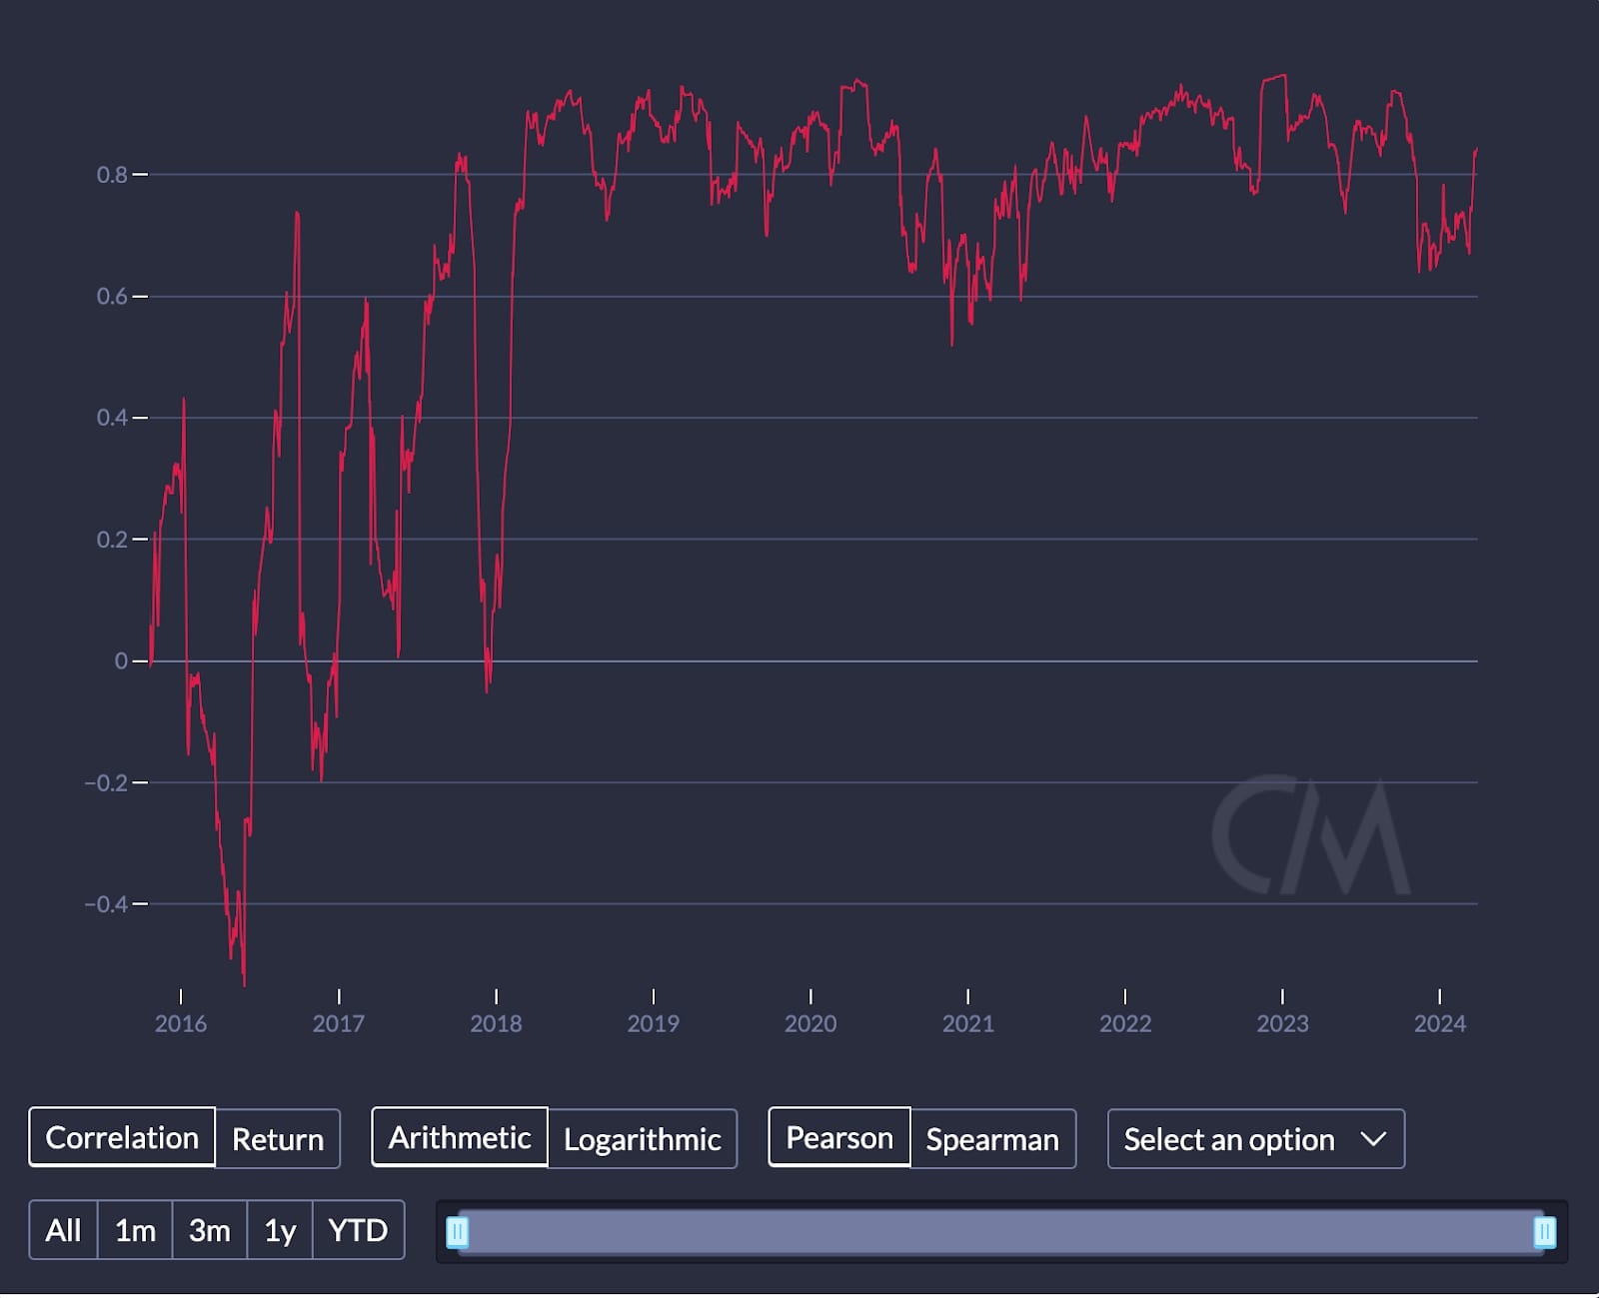1599x1298 pixels.
Task: Click the 2024 x-axis label
Action: pyautogui.click(x=1440, y=1023)
